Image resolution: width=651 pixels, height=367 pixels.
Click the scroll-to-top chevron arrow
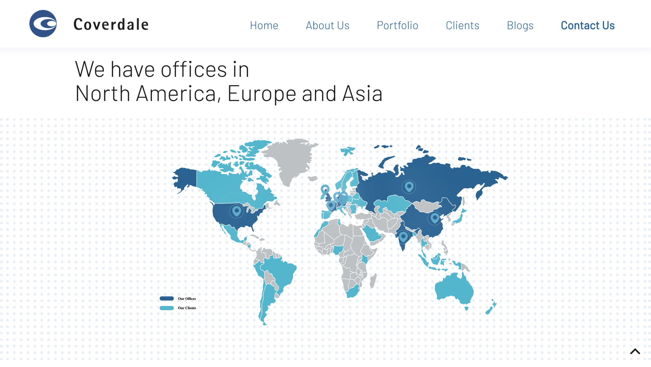635,351
